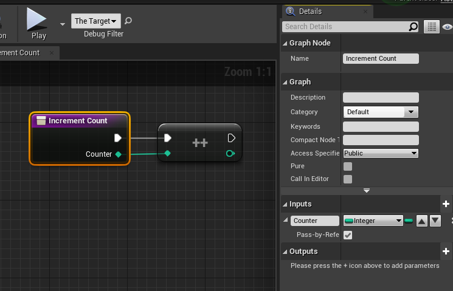Screen dimensions: 453x291
Task: Click the increment node output exec pin
Action: click(231, 138)
